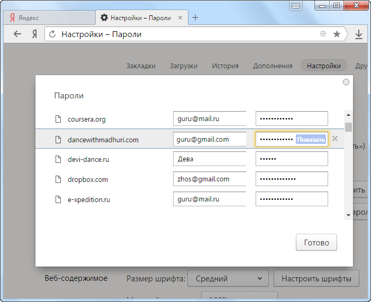Select coursera.org site entry

tap(87, 119)
